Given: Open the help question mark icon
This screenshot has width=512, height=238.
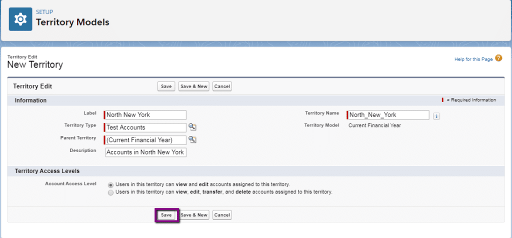Looking at the screenshot, I should click(x=498, y=58).
